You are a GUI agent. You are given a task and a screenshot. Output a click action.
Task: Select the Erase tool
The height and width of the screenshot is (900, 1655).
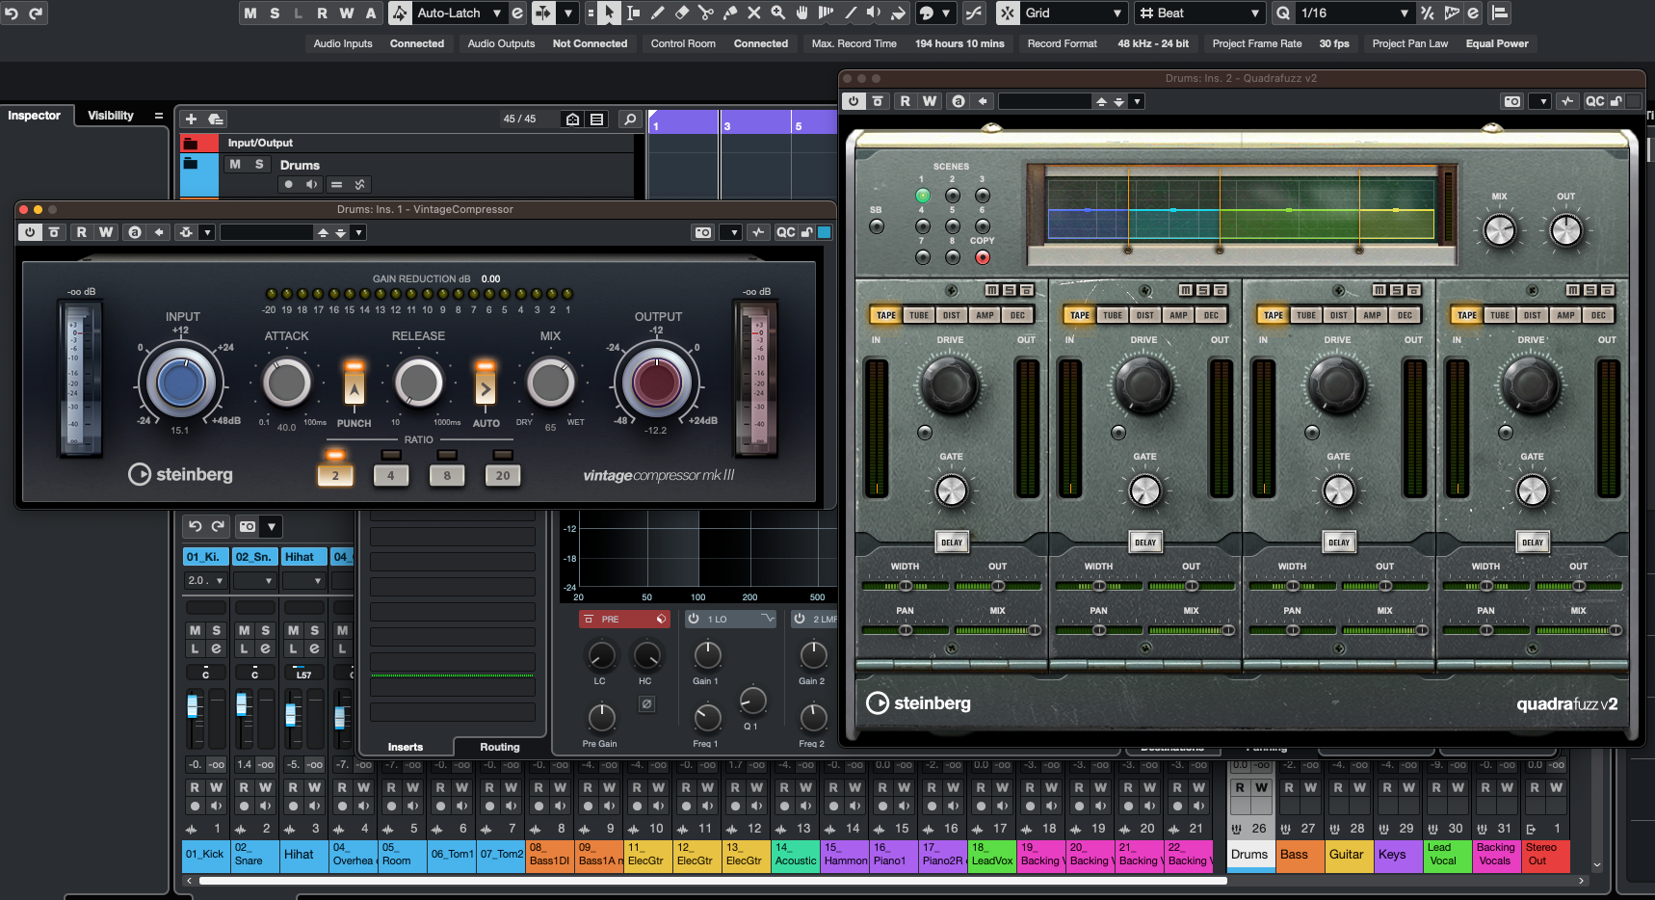[681, 13]
